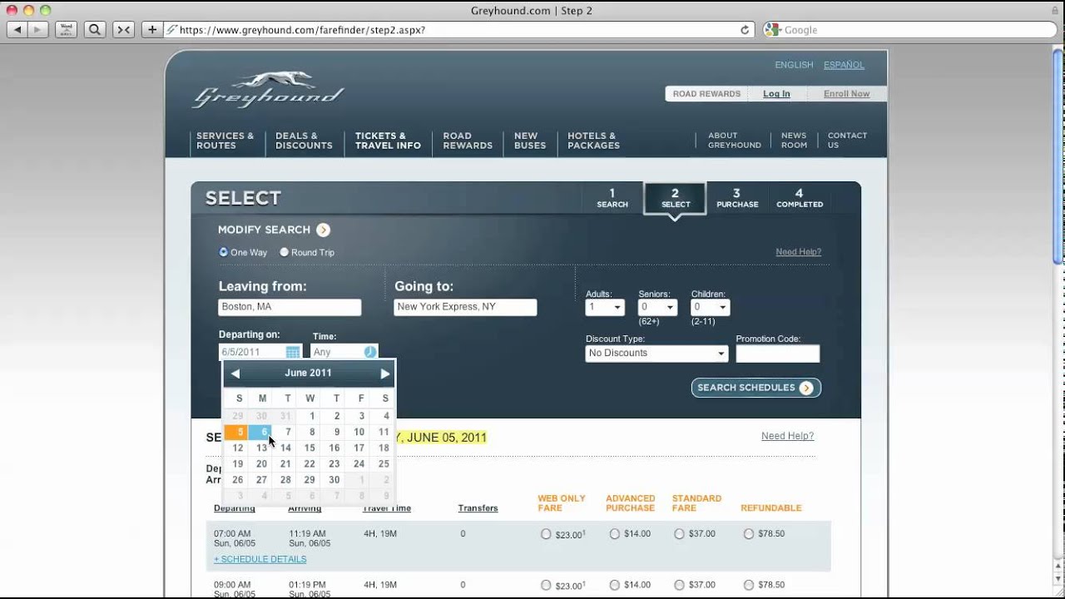This screenshot has width=1065, height=599.
Task: Pick June 24 in the calendar
Action: [359, 464]
